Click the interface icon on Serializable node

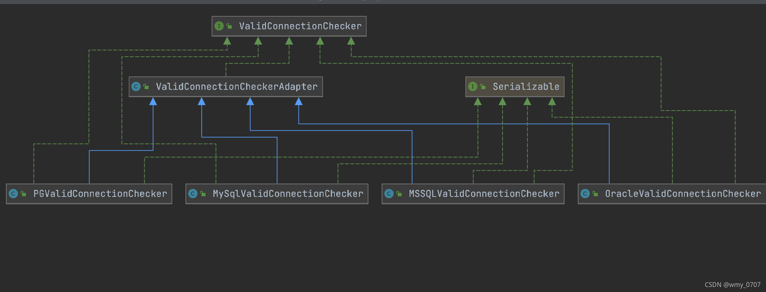coord(473,86)
